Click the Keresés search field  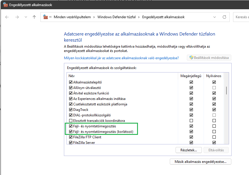point(241,17)
